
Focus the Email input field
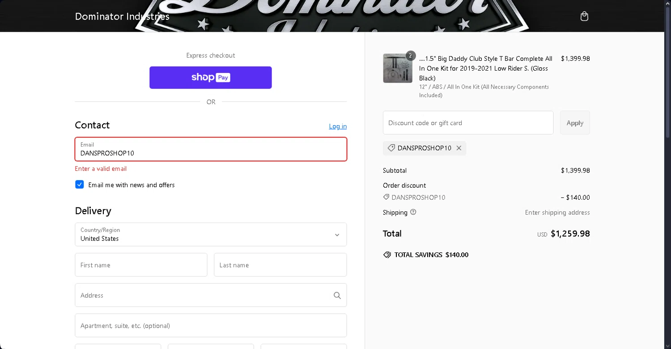tap(211, 149)
